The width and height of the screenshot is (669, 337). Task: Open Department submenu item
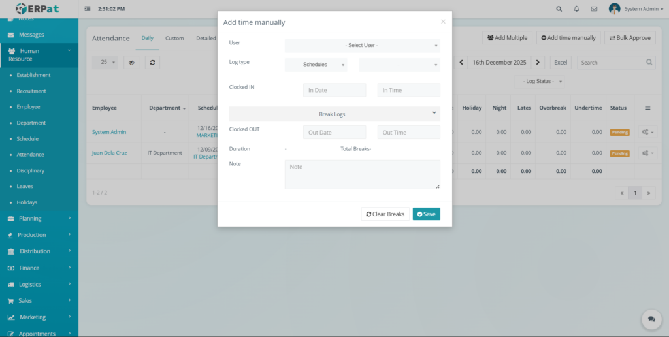tap(31, 123)
